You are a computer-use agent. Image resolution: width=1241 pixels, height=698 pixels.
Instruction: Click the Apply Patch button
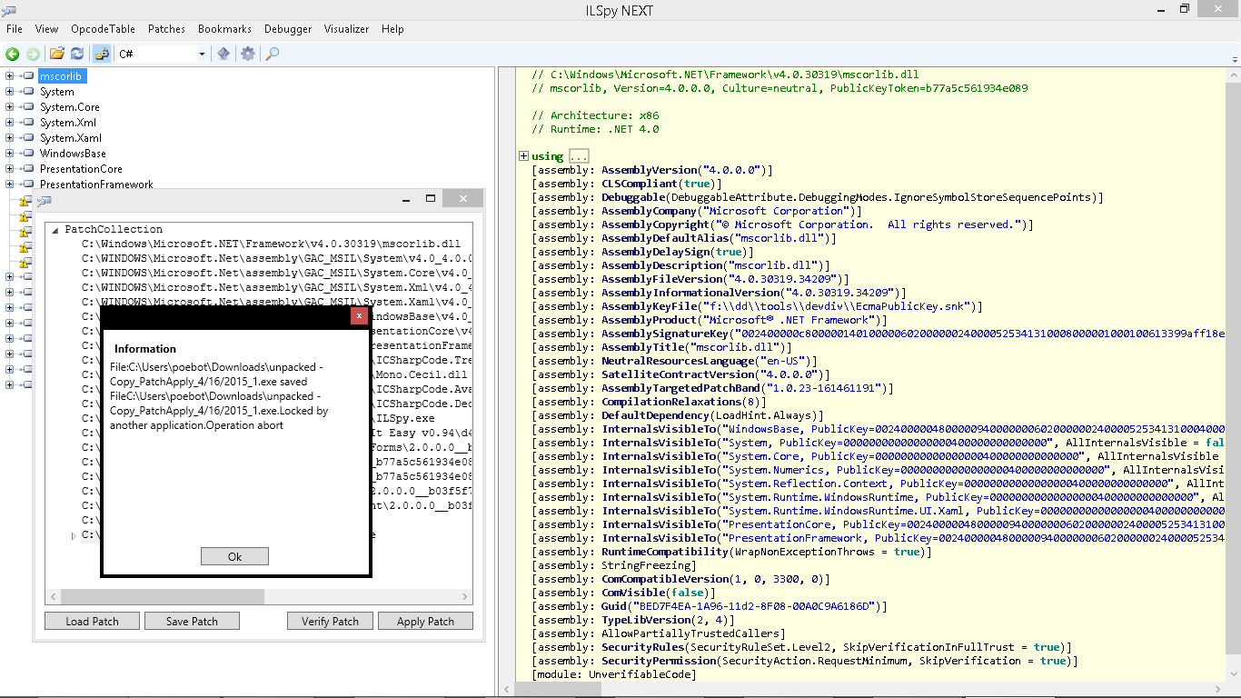click(x=425, y=621)
